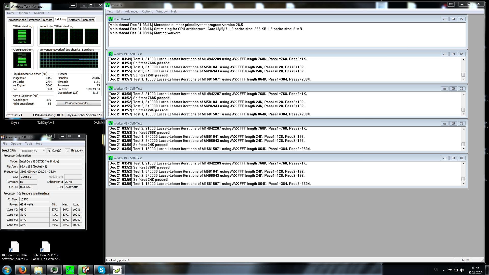
Task: Switch to Prime95 taskbar icon
Action: 70,270
